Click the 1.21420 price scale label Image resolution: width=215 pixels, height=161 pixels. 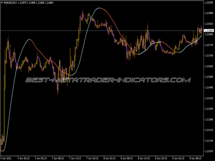click(x=209, y=98)
